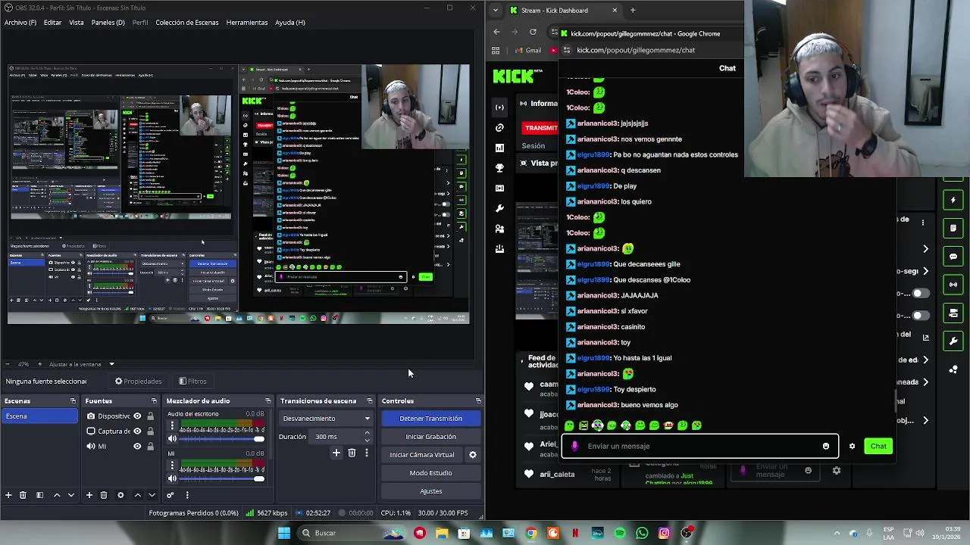This screenshot has width=970, height=545.
Task: Undock the Controles panel icon
Action: point(478,401)
